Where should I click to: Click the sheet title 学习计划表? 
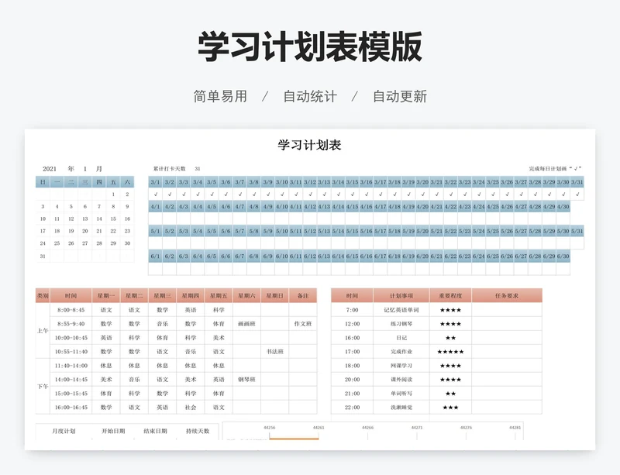click(x=309, y=145)
